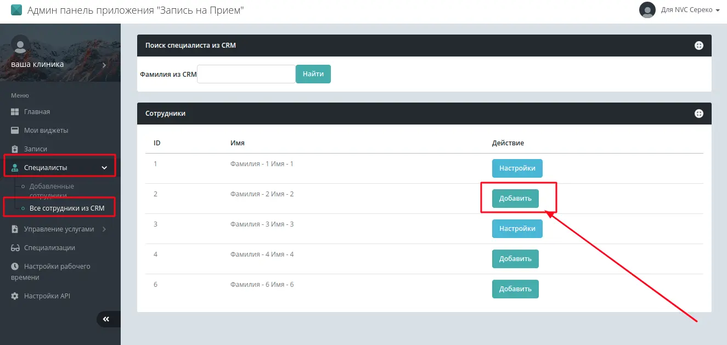Click the Специализации glasses icon

tap(15, 248)
